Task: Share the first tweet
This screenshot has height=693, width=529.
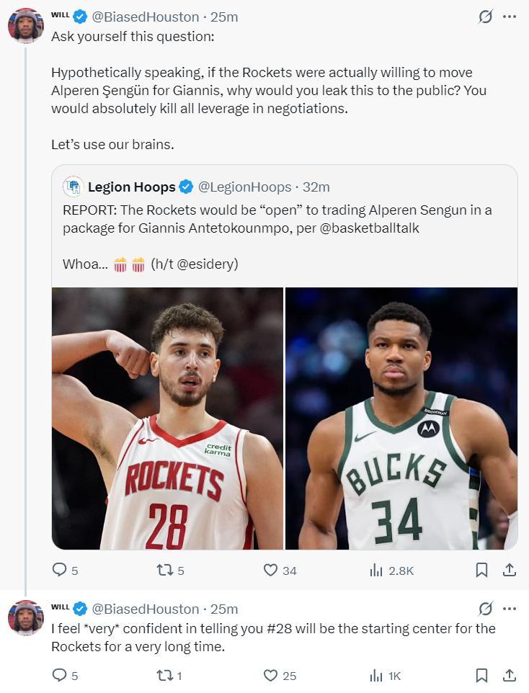Action: [509, 570]
